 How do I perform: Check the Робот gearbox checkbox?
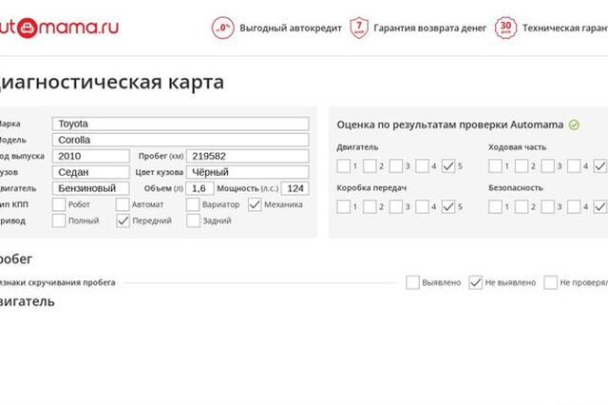59,204
